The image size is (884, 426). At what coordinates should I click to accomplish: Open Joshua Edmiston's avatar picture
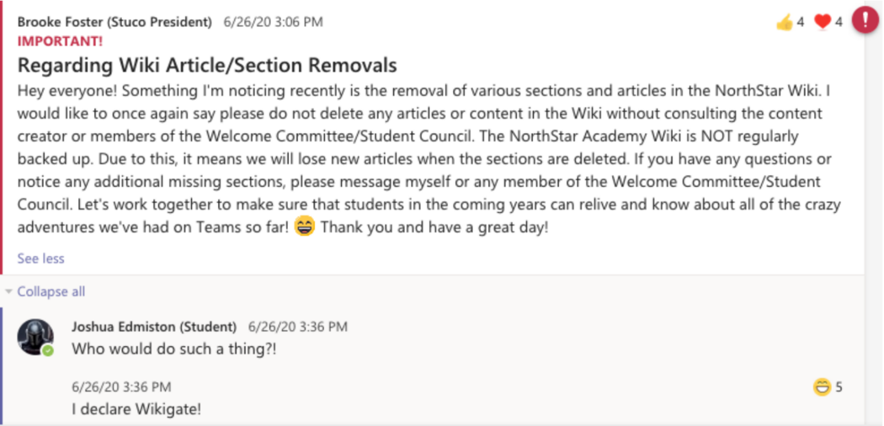pos(35,336)
